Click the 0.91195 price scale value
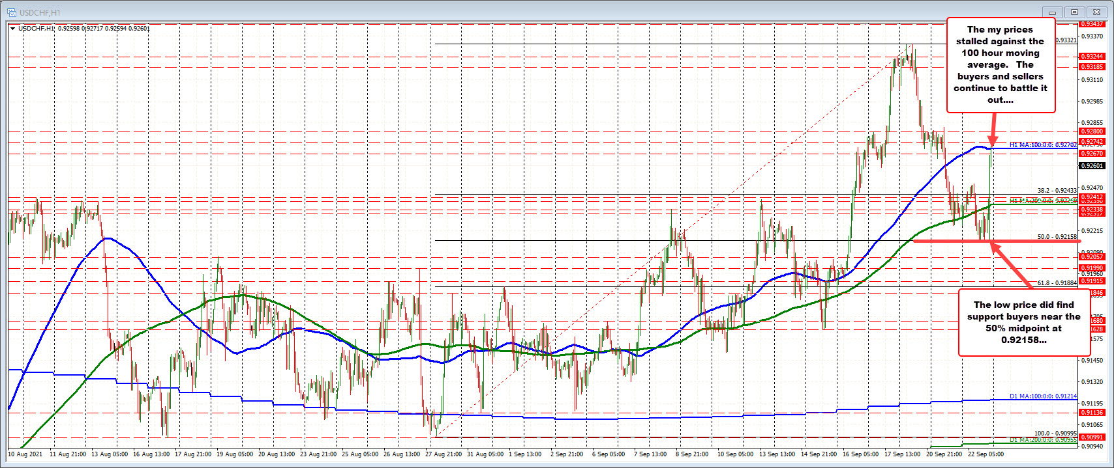This screenshot has width=1114, height=468. click(1092, 403)
